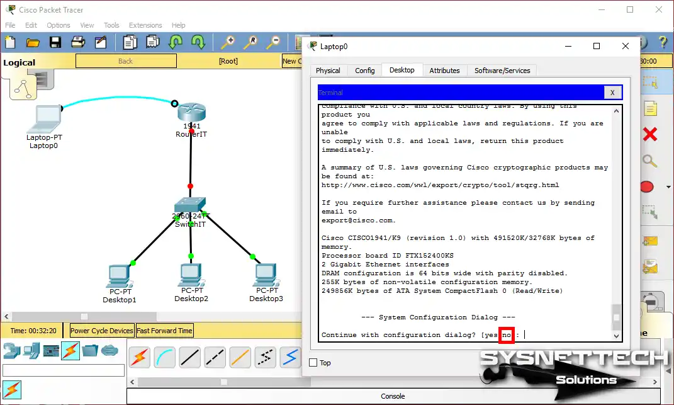Open the Attributes tab

pos(444,71)
